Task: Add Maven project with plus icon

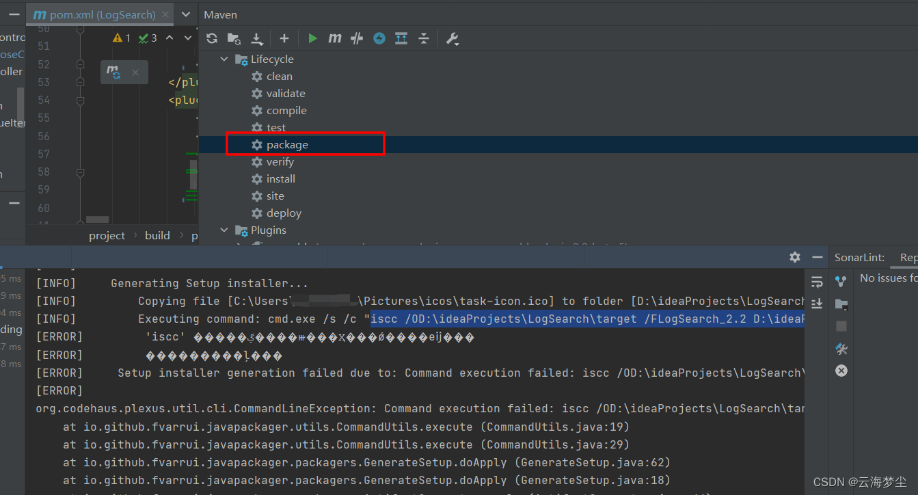Action: pyautogui.click(x=284, y=38)
